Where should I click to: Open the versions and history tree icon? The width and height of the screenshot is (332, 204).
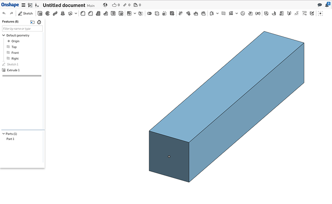tap(30, 5)
